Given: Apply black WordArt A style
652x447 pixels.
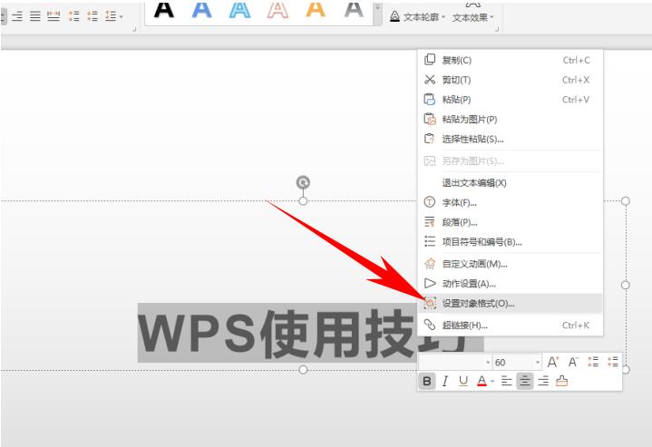Looking at the screenshot, I should pos(164,10).
